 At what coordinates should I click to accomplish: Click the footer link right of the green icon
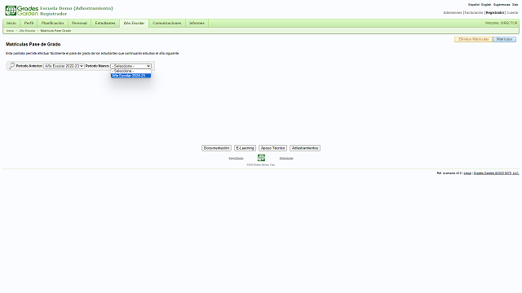(x=286, y=158)
